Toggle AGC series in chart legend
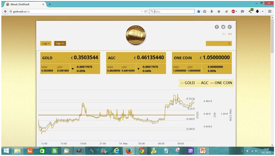 [203, 83]
